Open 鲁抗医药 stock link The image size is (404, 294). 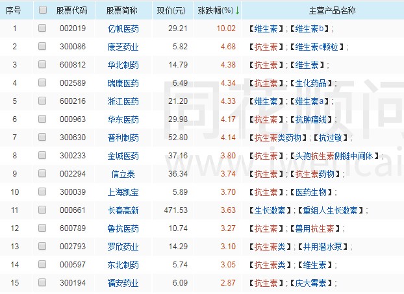pos(123,228)
